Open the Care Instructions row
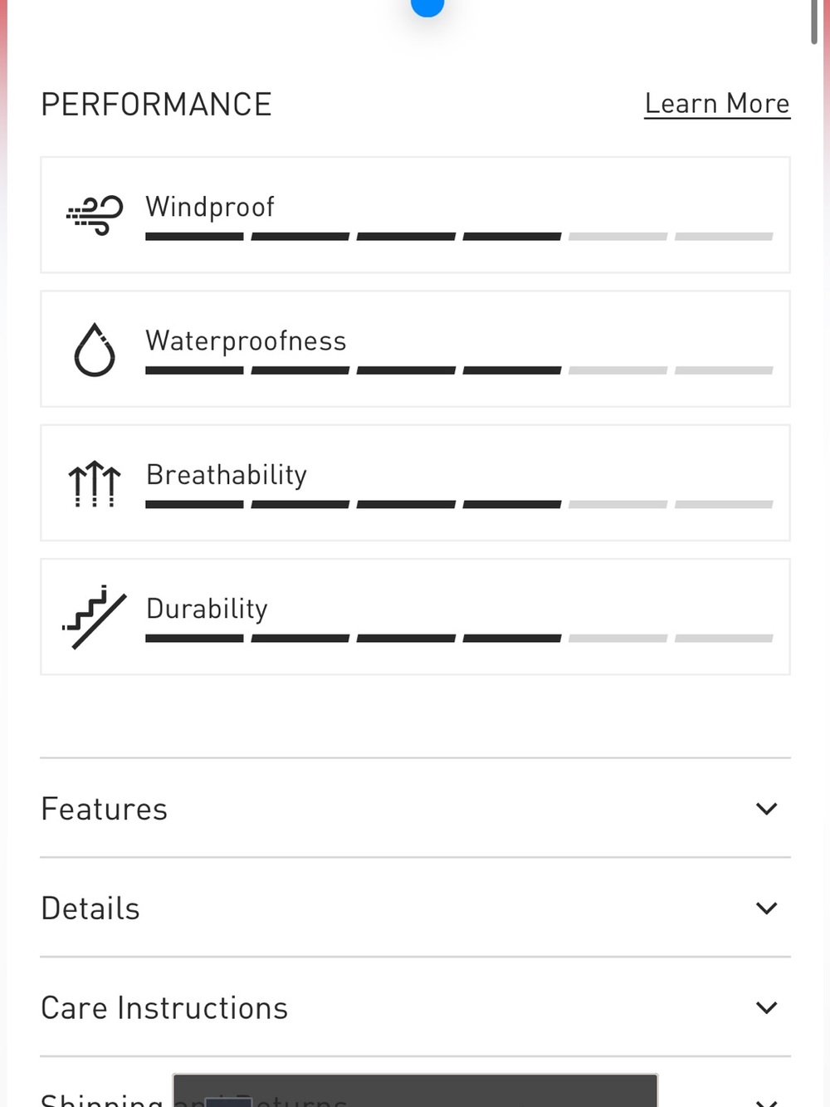The height and width of the screenshot is (1107, 830). [x=415, y=1007]
